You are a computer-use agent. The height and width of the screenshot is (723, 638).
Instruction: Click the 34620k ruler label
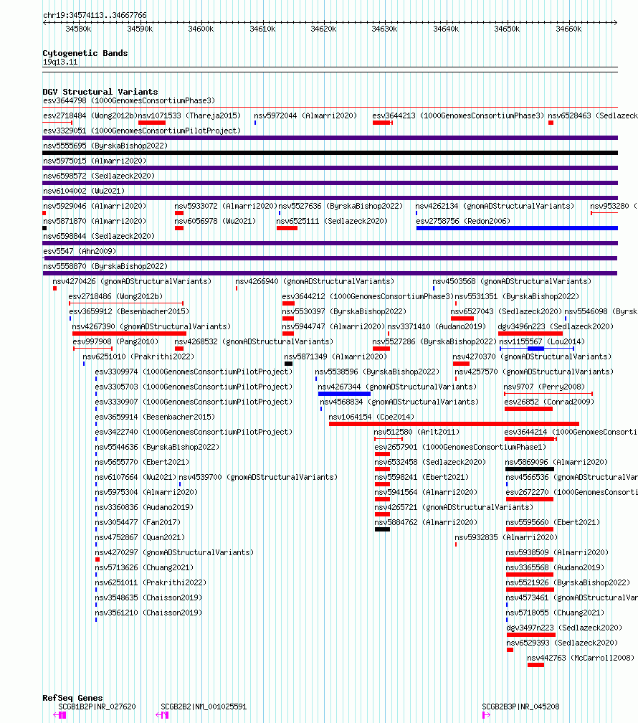(x=323, y=29)
